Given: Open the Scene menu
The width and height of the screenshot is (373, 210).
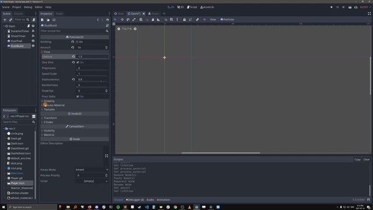Looking at the screenshot, I should point(6,7).
